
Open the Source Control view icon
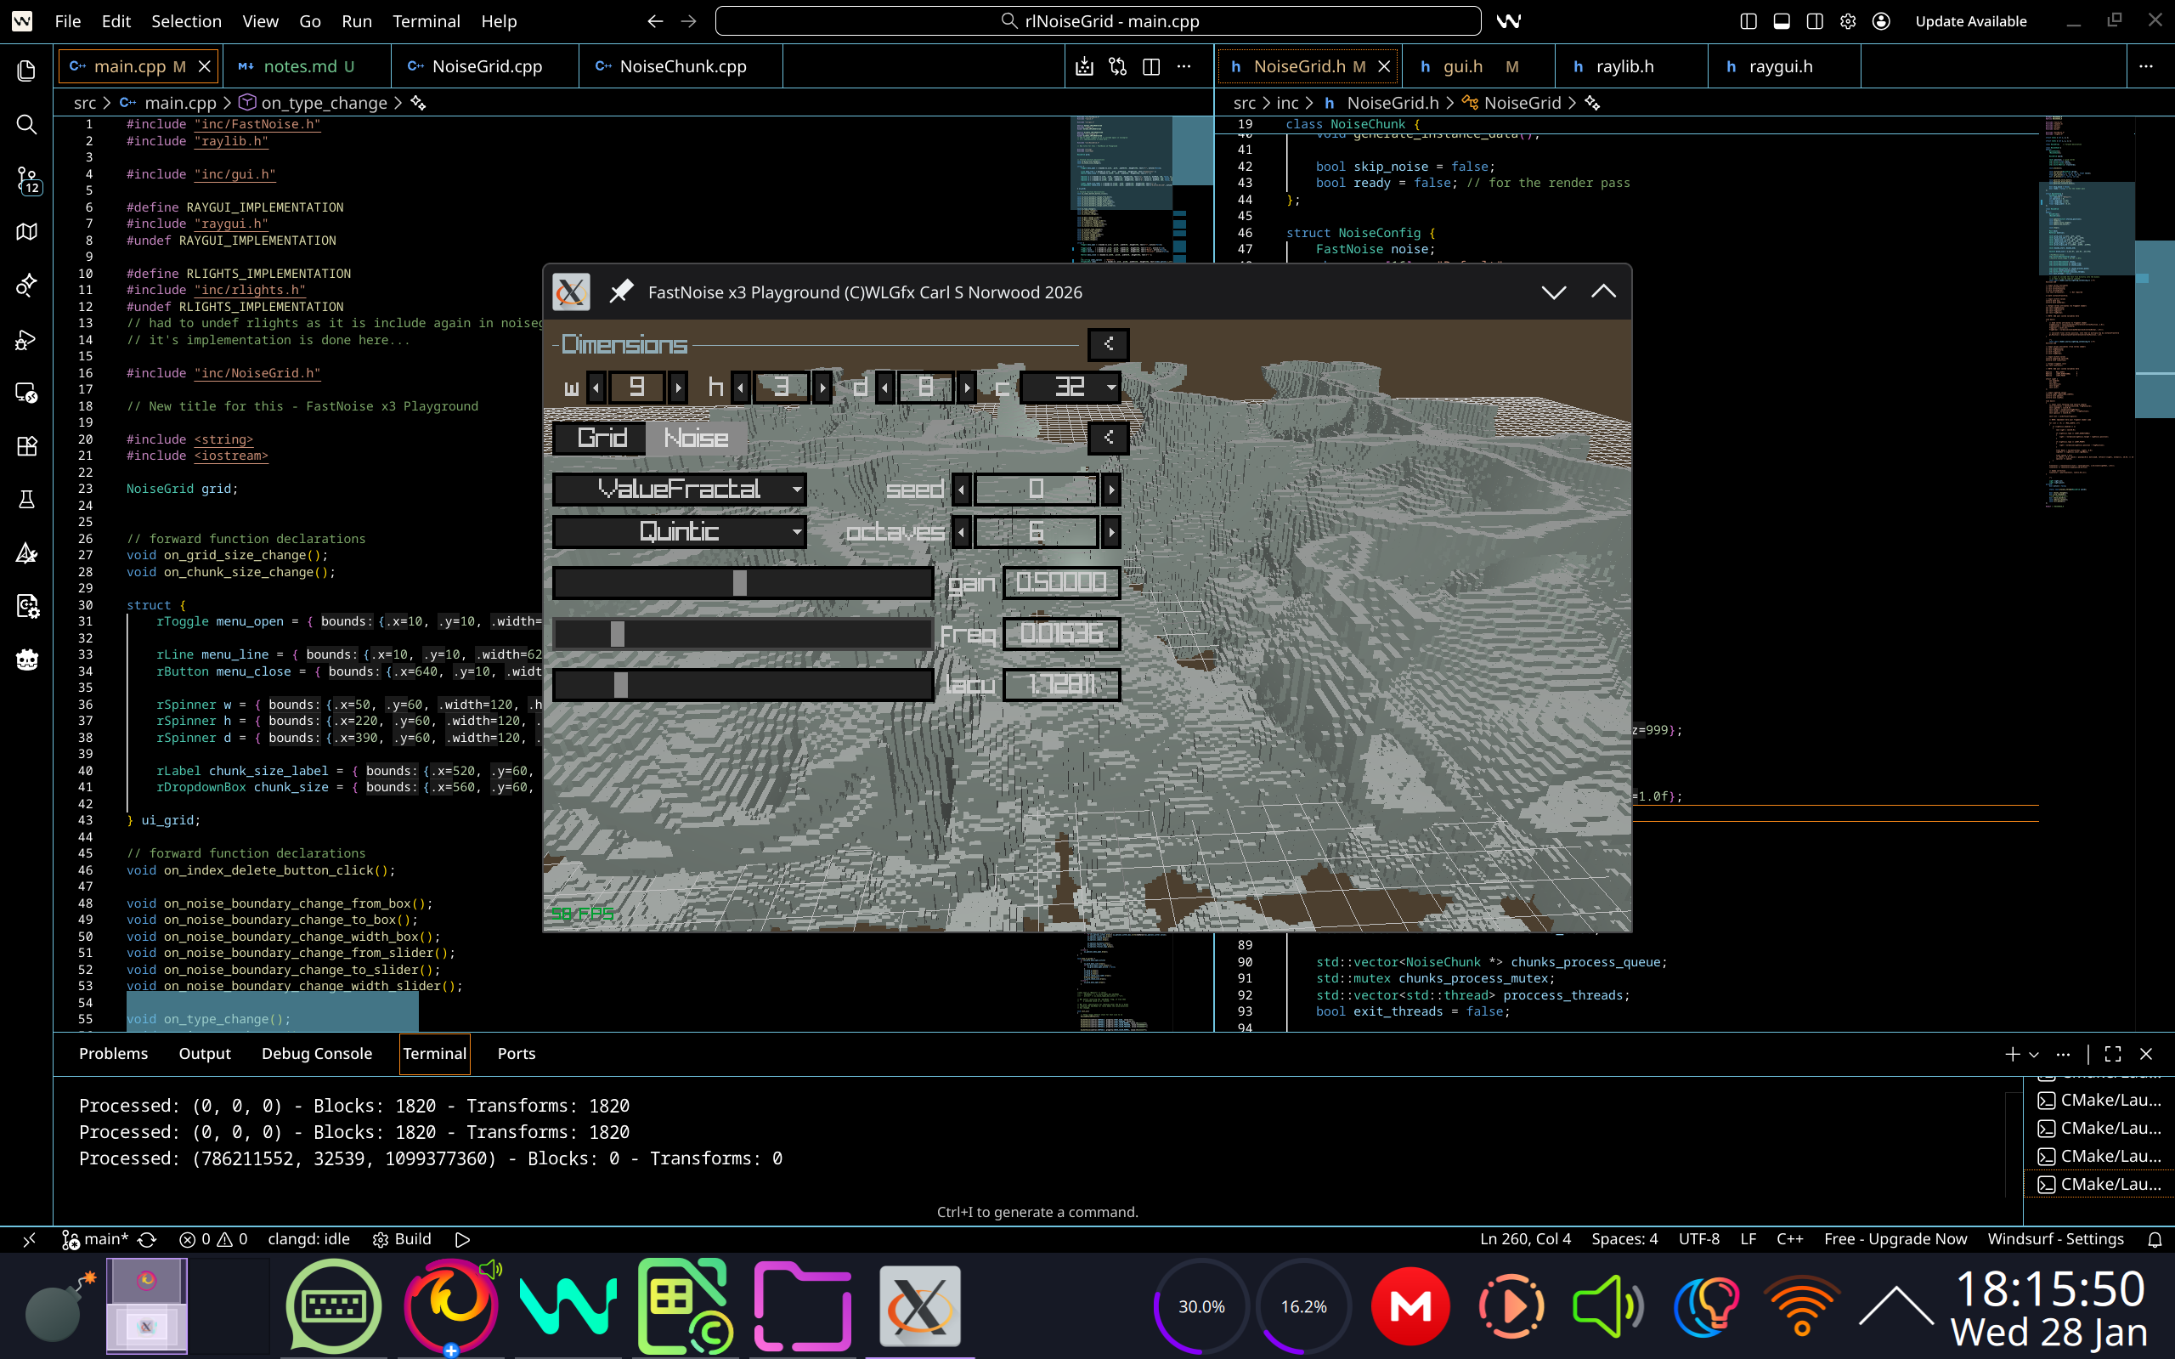click(27, 178)
